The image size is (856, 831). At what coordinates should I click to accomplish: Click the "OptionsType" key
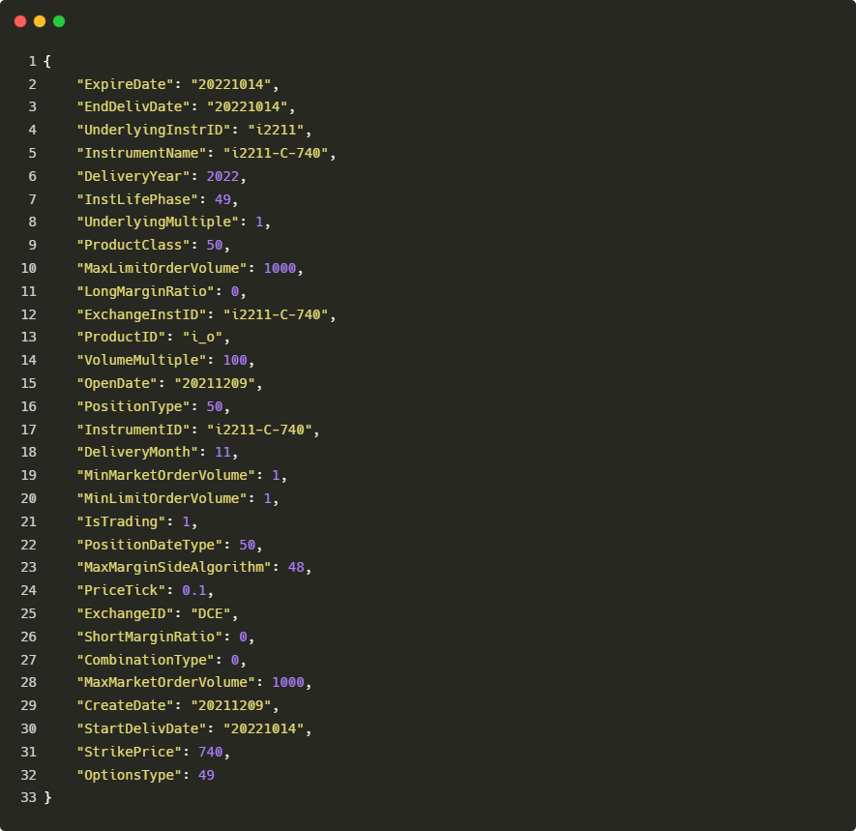click(129, 775)
